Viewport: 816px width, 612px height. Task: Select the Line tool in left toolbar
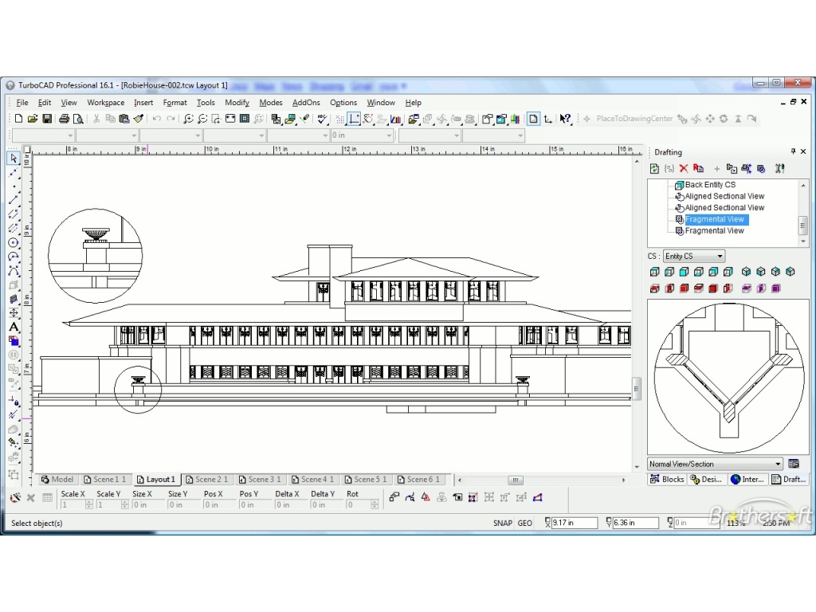coord(14,200)
